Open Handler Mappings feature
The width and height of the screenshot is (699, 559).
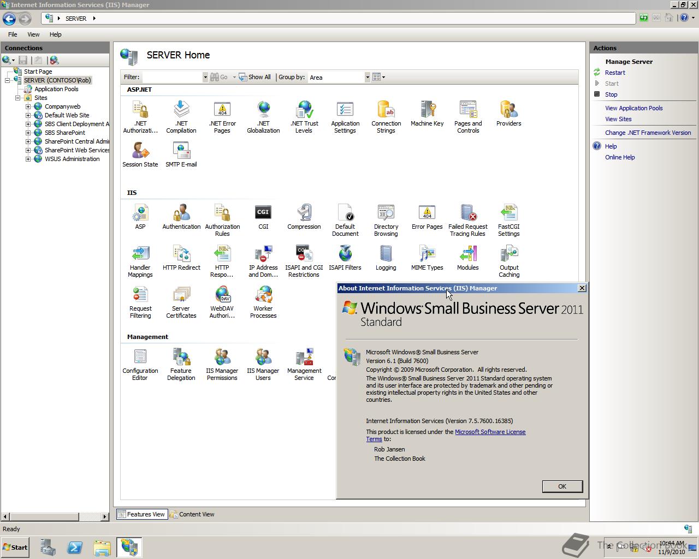coord(140,261)
